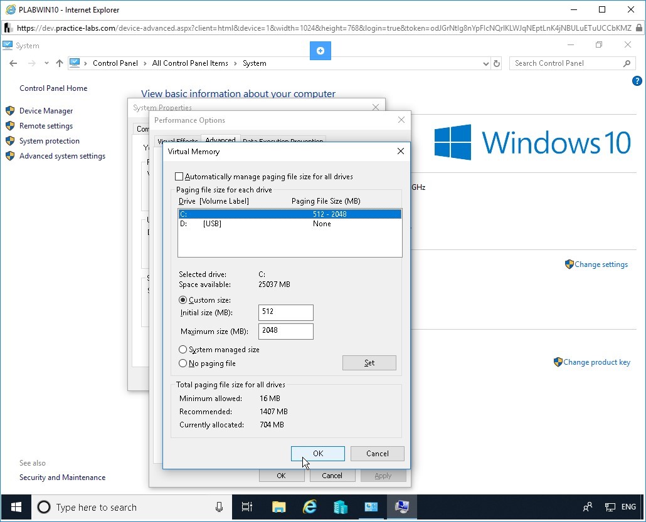
Task: Open the Windows Start button
Action: click(x=16, y=507)
